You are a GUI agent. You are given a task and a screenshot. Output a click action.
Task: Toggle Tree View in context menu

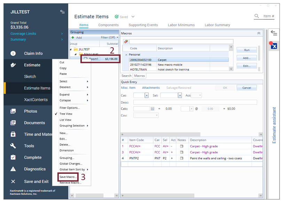click(66, 114)
